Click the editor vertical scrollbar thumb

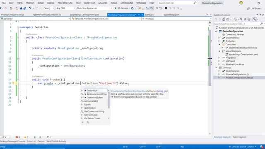click(x=210, y=58)
